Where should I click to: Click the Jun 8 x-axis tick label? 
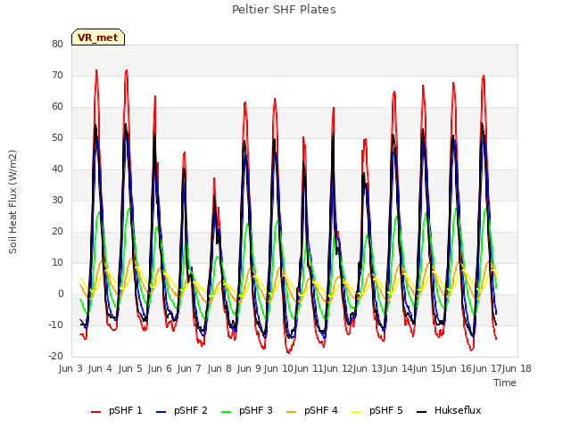click(x=219, y=368)
